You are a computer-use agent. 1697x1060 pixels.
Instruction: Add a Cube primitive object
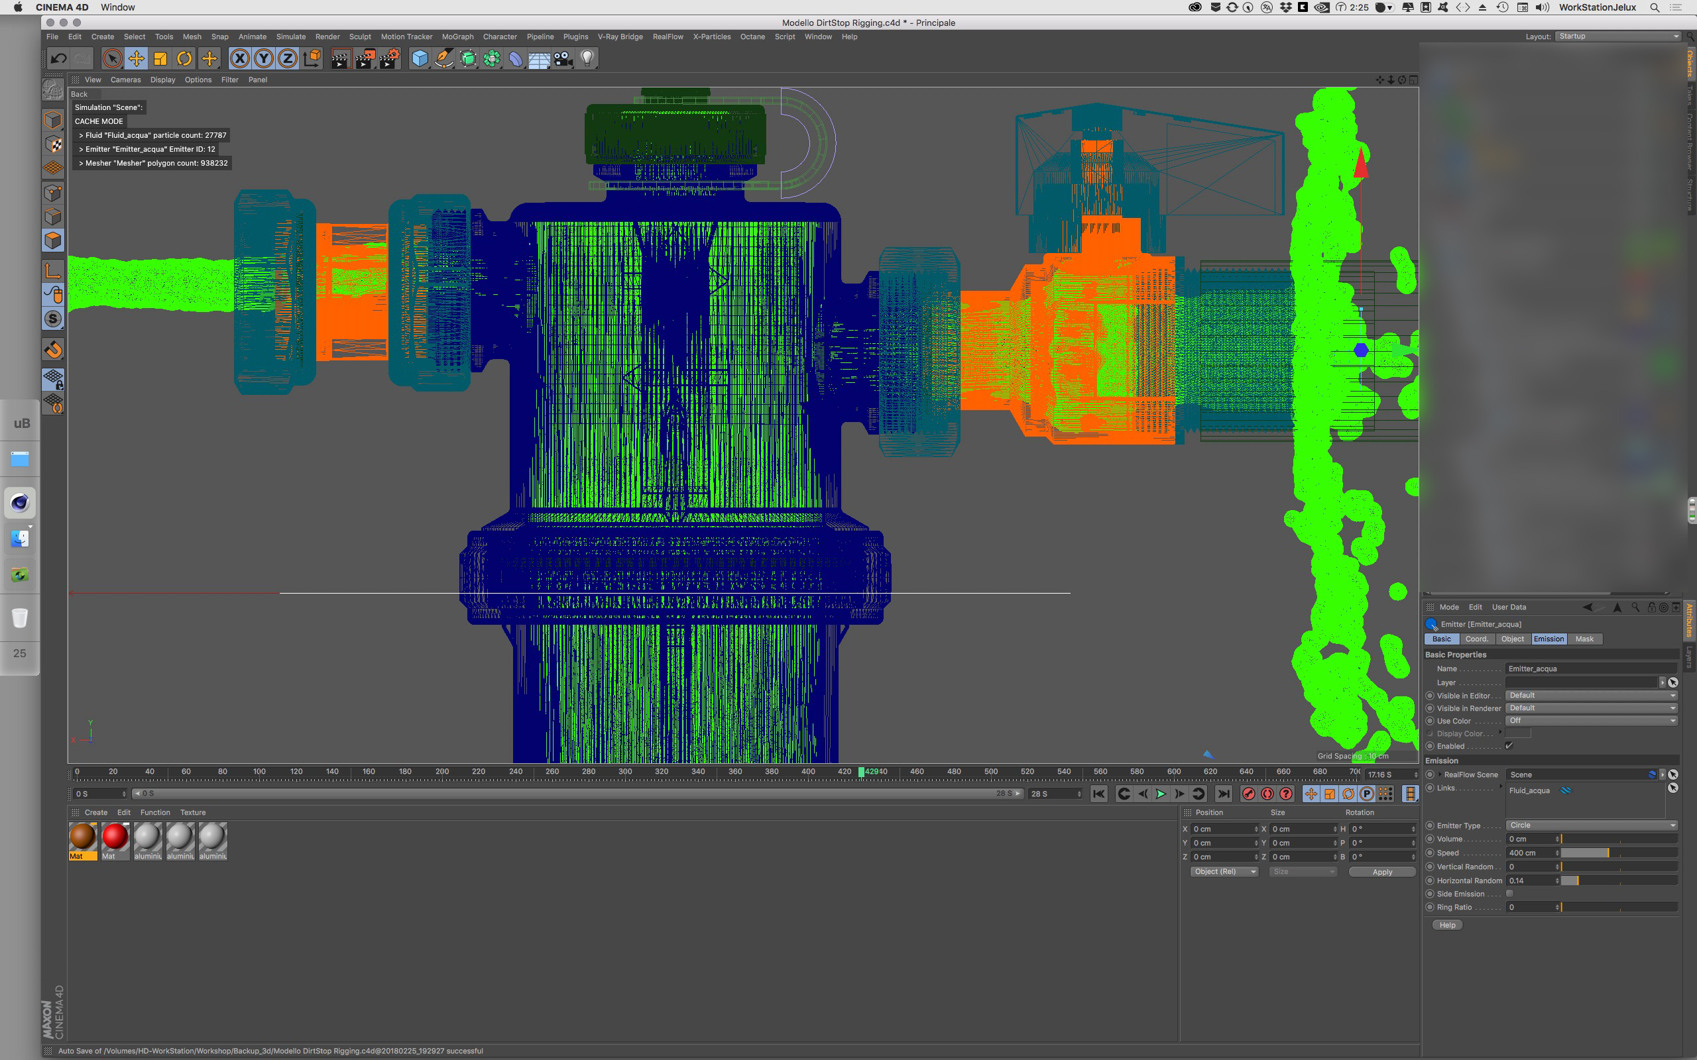[x=420, y=59]
